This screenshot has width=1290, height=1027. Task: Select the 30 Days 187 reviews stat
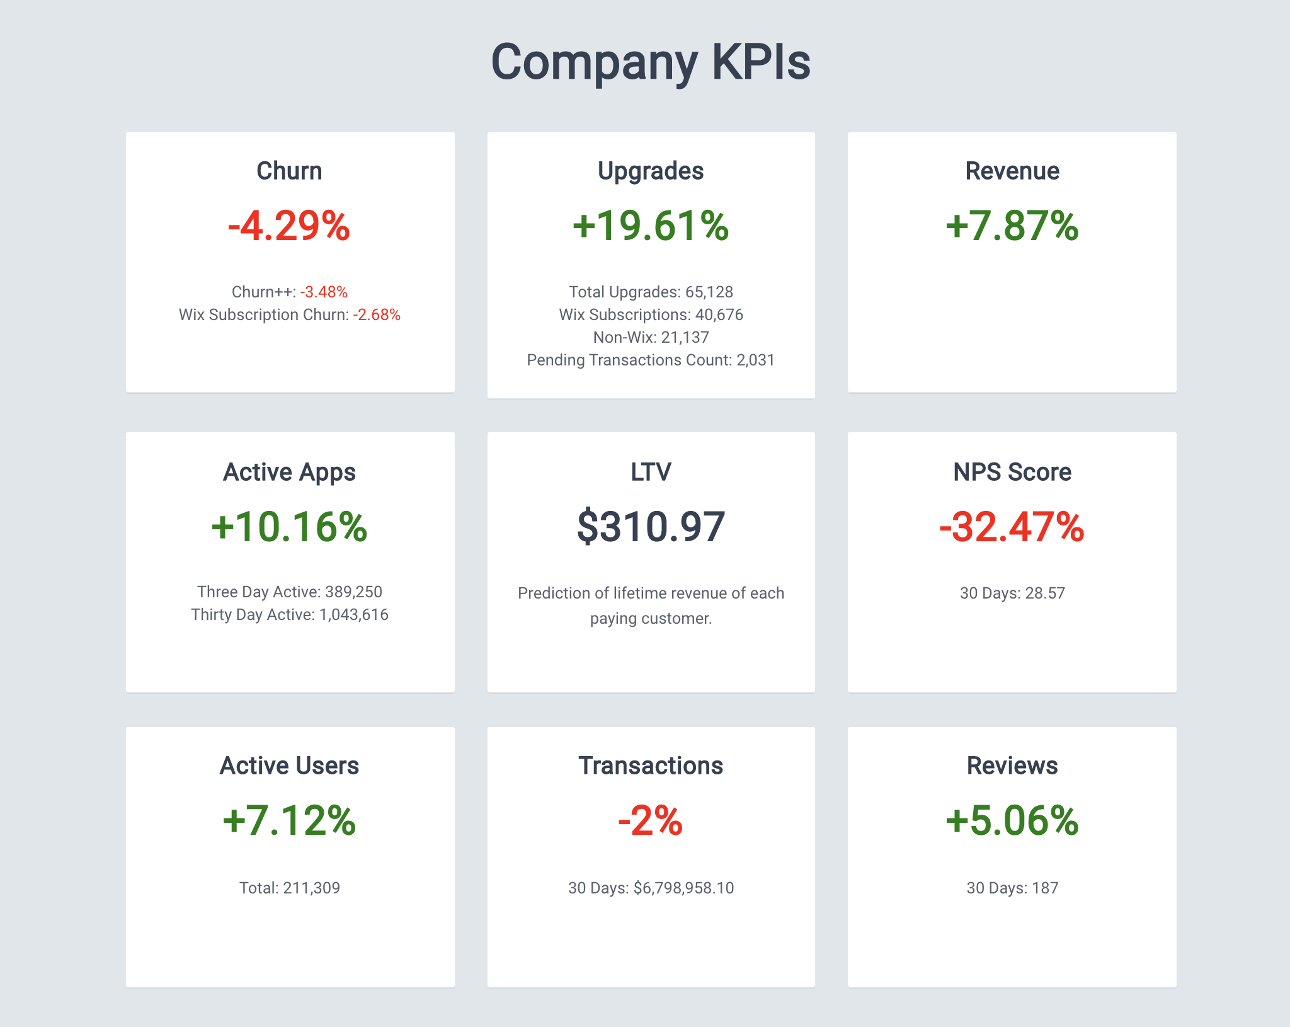[x=1010, y=888]
